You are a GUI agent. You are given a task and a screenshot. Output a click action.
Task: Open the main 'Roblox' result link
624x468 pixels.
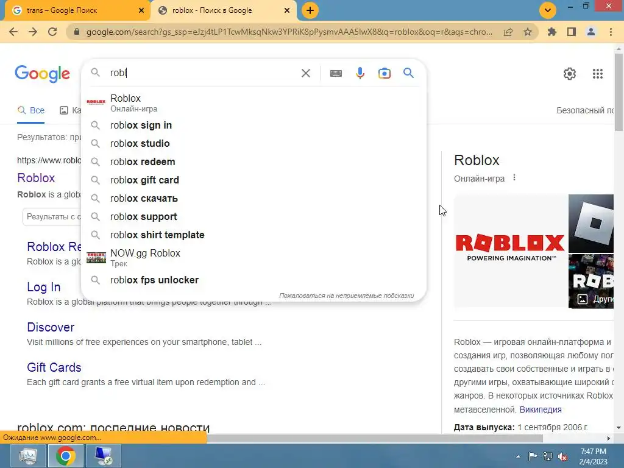36,178
